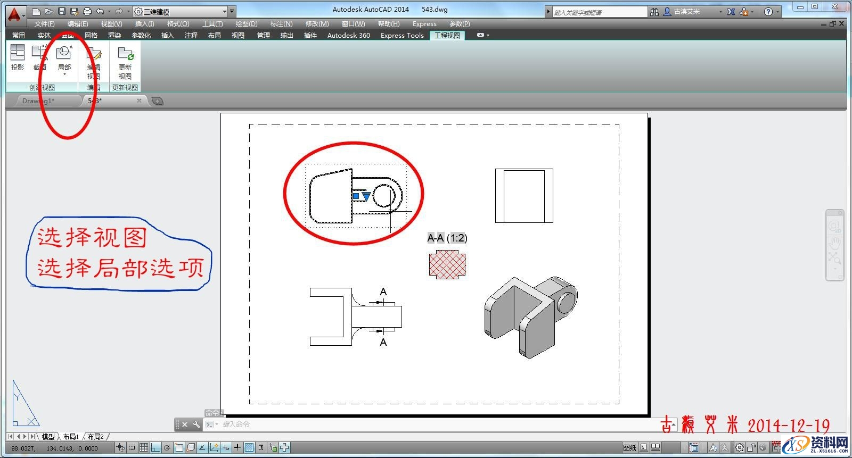The image size is (852, 458).
Task: Click the Save icon in quick access toolbar
Action: 62,11
